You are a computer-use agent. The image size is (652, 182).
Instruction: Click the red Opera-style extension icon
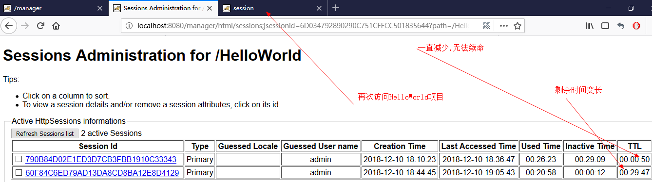click(636, 26)
